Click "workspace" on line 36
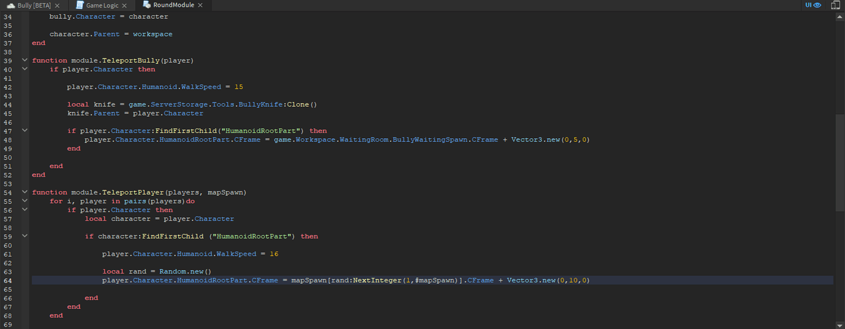This screenshot has width=845, height=329. point(152,34)
